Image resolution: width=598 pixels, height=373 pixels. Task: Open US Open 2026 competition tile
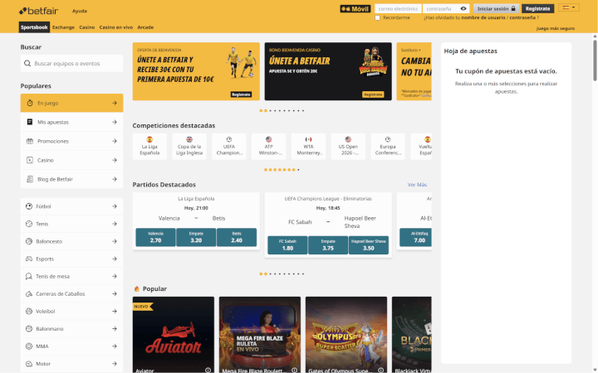(x=348, y=147)
